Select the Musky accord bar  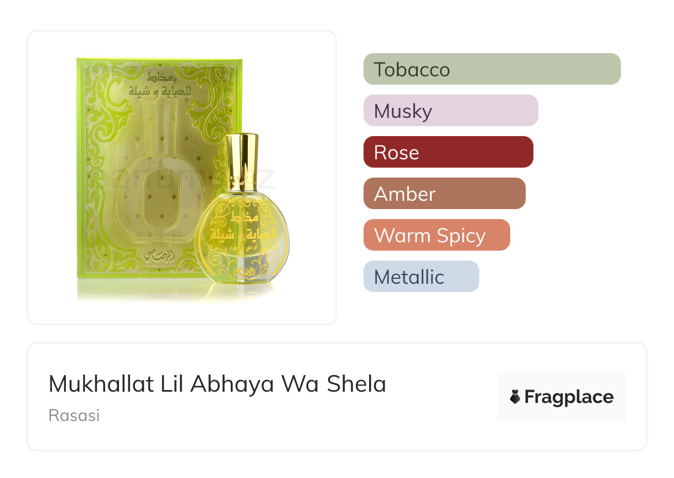(x=451, y=111)
